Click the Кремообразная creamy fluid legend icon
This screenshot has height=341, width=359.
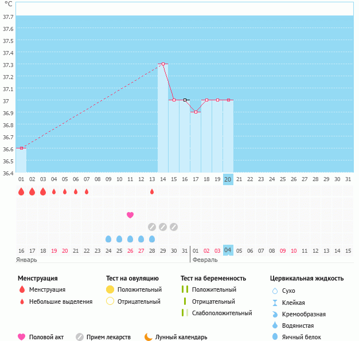click(x=275, y=314)
